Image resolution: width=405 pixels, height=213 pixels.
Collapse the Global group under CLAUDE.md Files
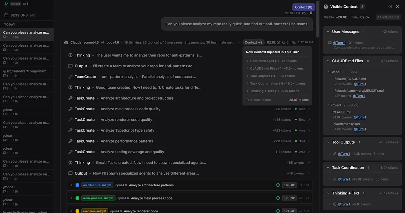pyautogui.click(x=327, y=72)
